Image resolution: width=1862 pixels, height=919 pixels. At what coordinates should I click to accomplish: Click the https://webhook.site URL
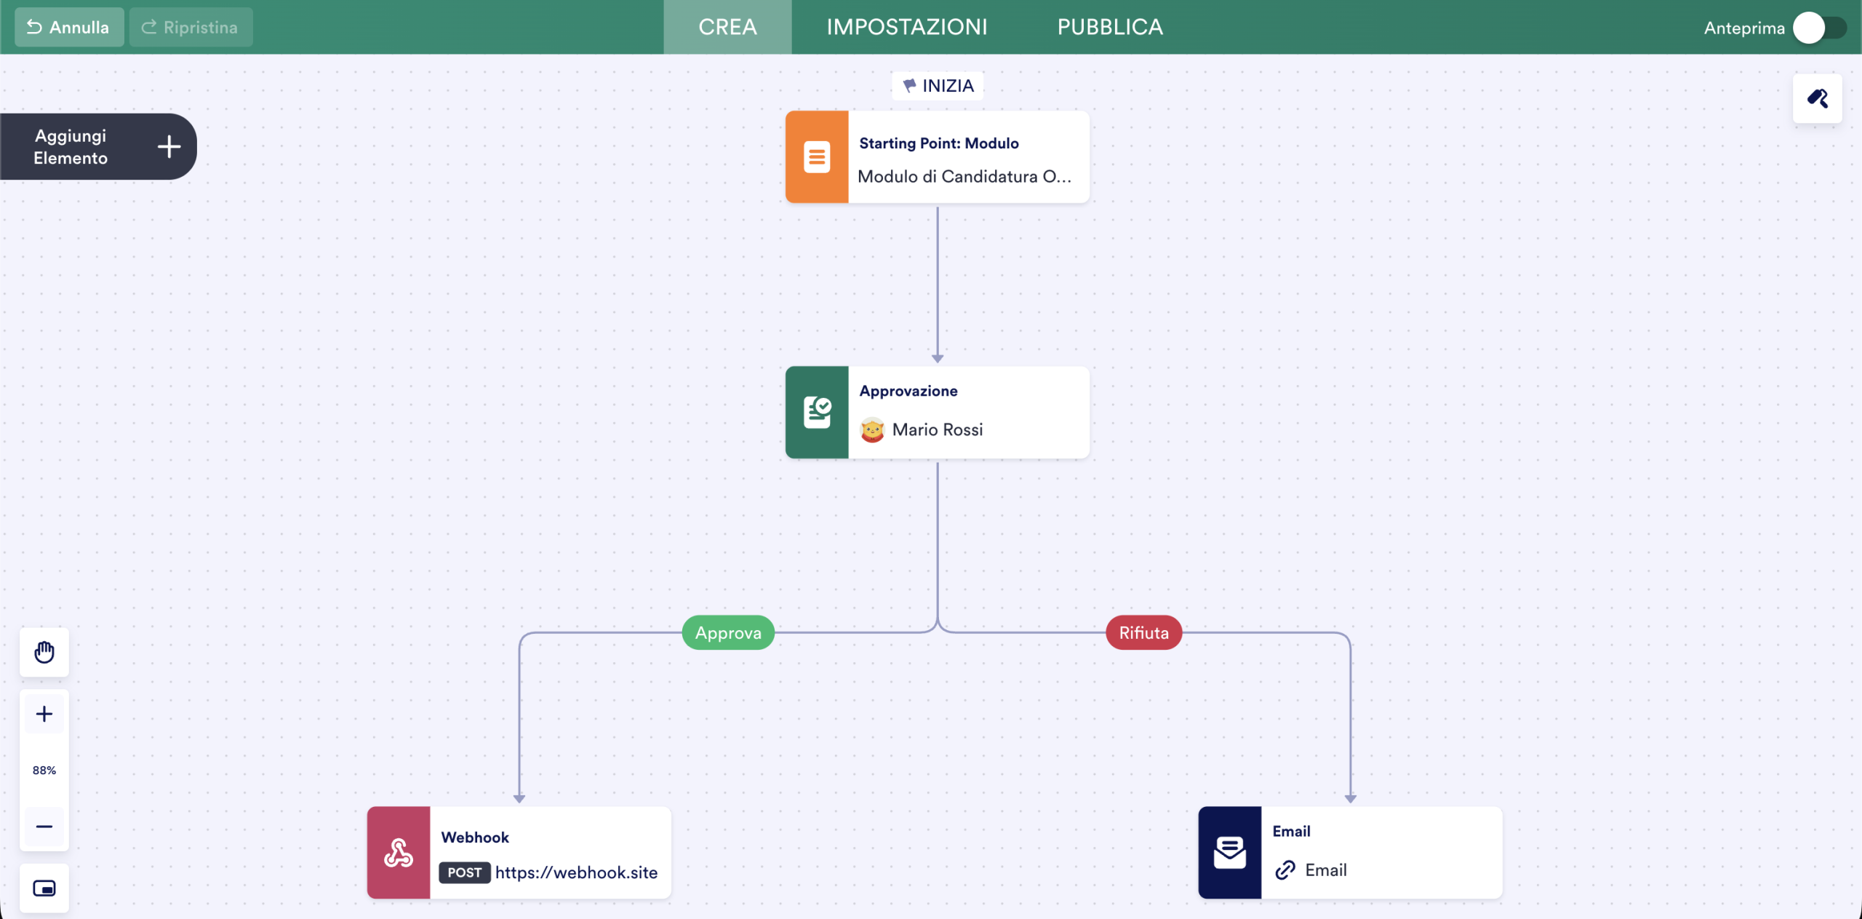[576, 872]
